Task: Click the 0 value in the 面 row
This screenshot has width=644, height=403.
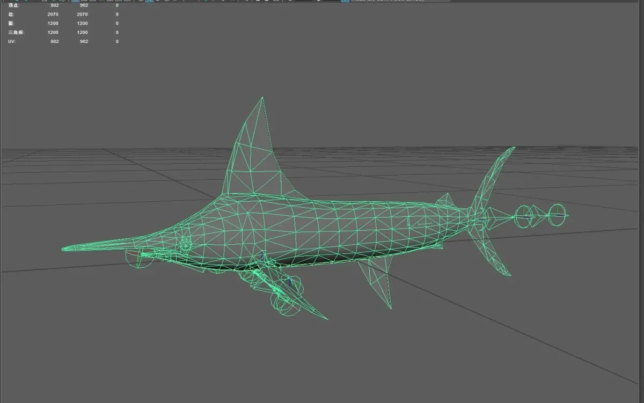Action: (117, 24)
